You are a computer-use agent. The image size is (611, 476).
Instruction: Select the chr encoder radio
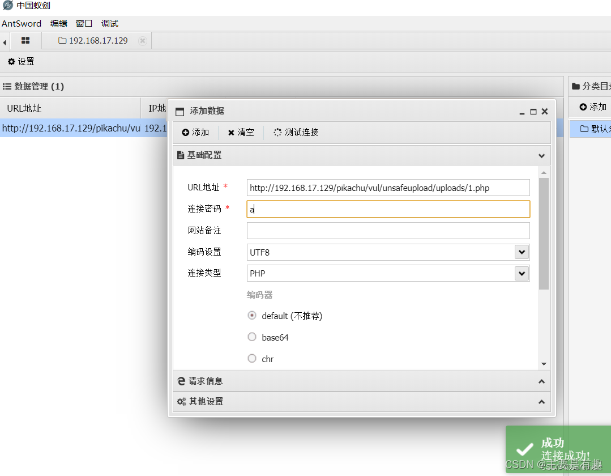tap(252, 358)
